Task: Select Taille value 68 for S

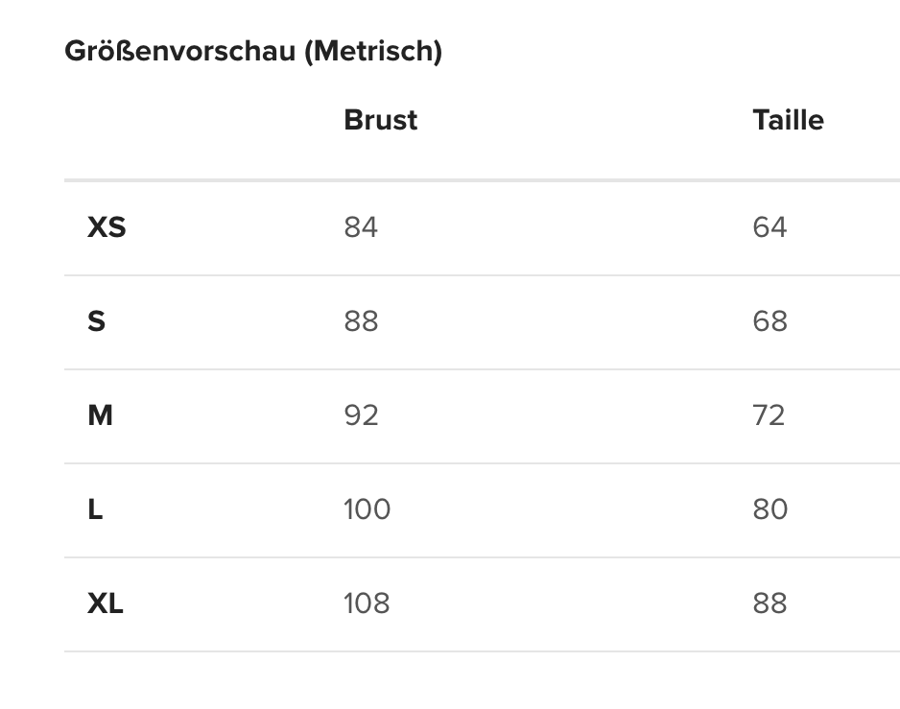Action: tap(770, 321)
